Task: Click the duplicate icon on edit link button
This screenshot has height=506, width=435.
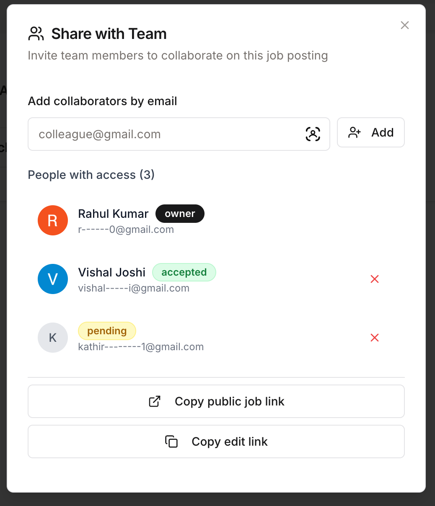Action: coord(171,441)
